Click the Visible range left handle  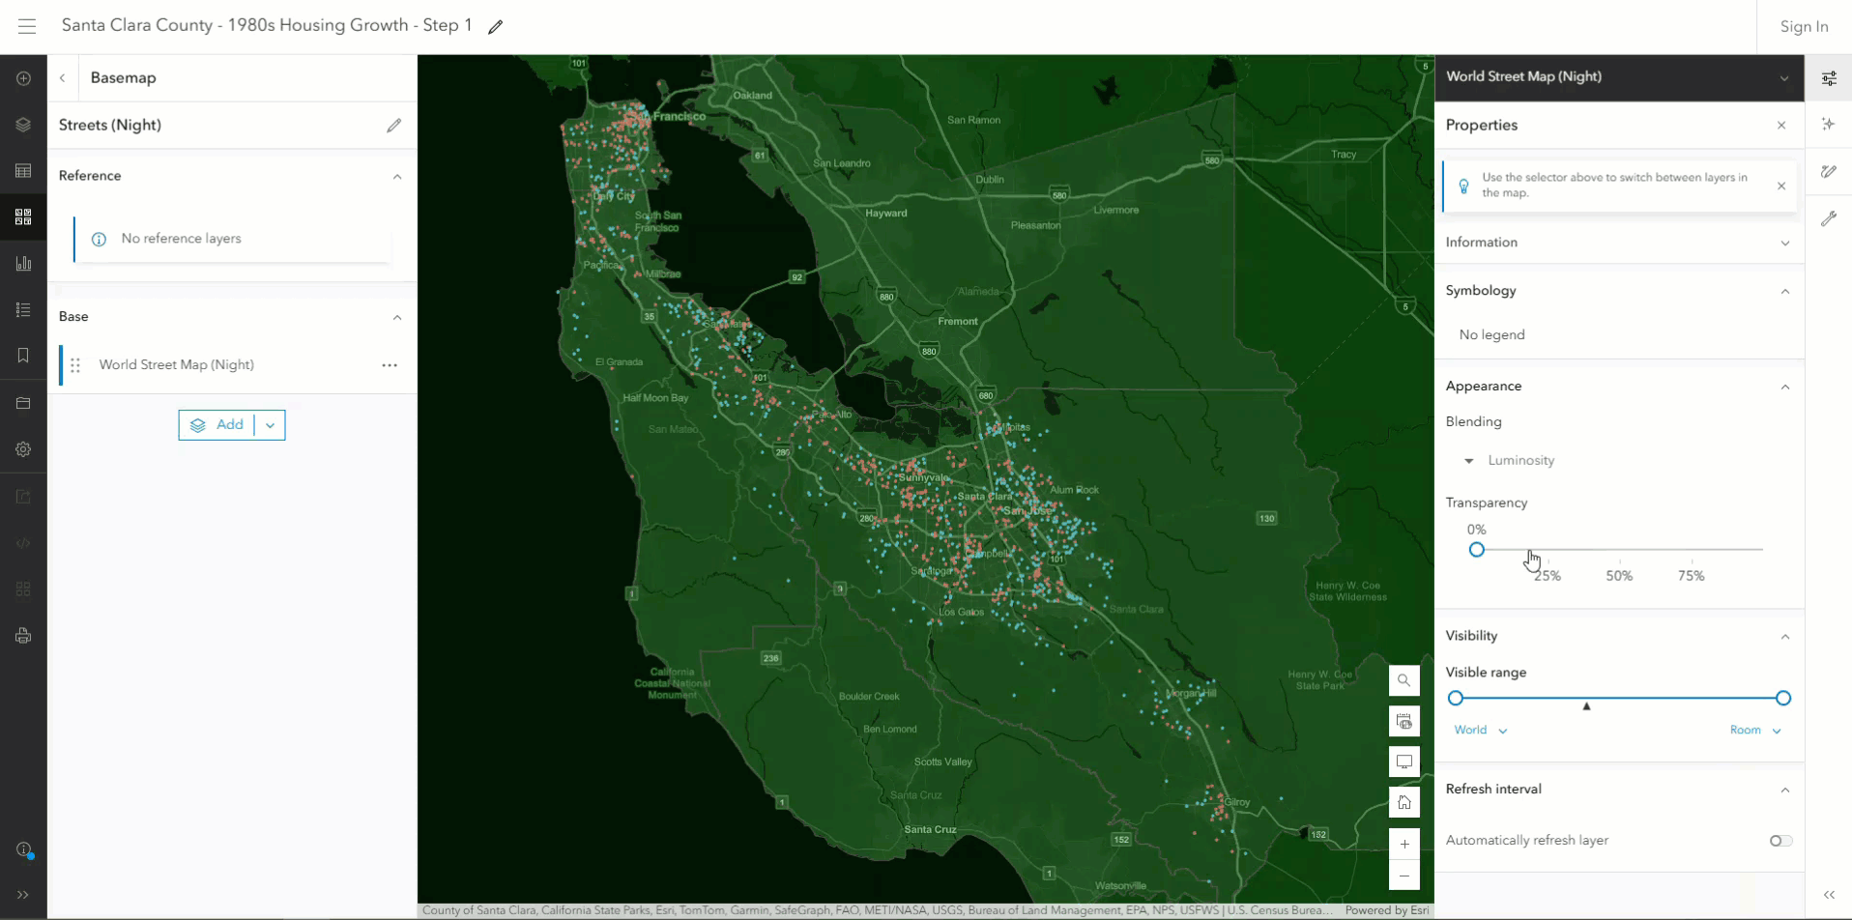pos(1456,699)
